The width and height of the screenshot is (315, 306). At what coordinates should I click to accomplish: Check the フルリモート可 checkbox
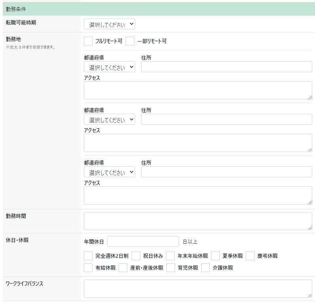coord(88,41)
